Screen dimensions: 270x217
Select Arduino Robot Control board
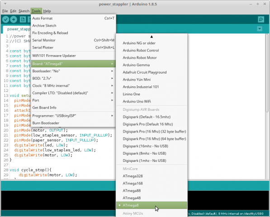(x=152, y=51)
